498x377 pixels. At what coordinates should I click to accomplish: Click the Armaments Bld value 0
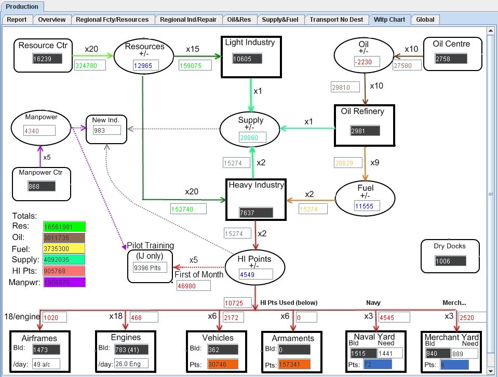tap(294, 350)
